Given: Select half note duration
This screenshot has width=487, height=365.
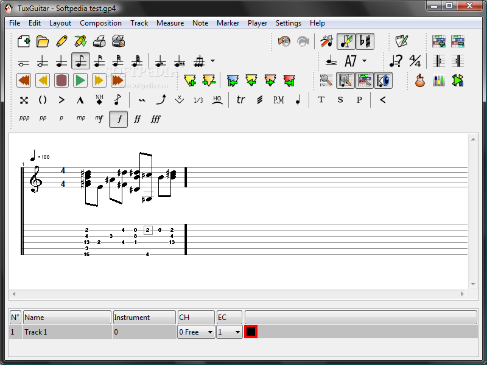Looking at the screenshot, I should point(43,61).
